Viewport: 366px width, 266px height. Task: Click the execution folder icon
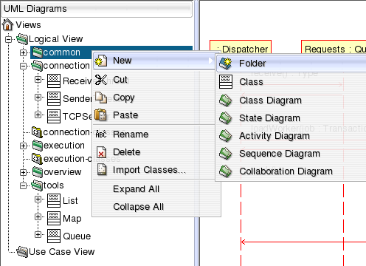(x=38, y=146)
